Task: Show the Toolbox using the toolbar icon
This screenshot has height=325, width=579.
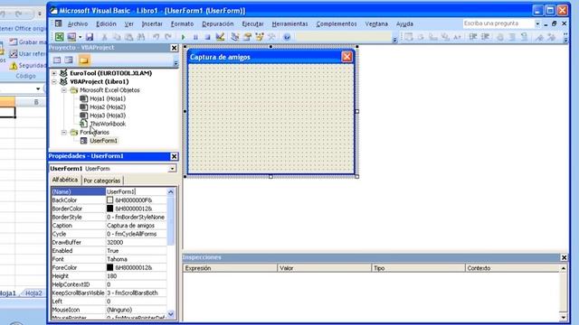Action: pyautogui.click(x=271, y=37)
